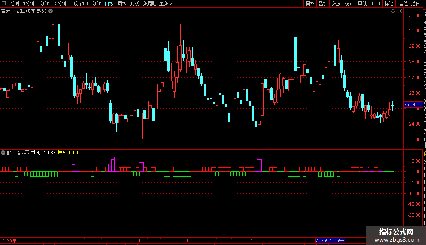Screen dimensions: 426x245
Task: Click the 股朋指标网 indicator name
Action: [x=18, y=153]
